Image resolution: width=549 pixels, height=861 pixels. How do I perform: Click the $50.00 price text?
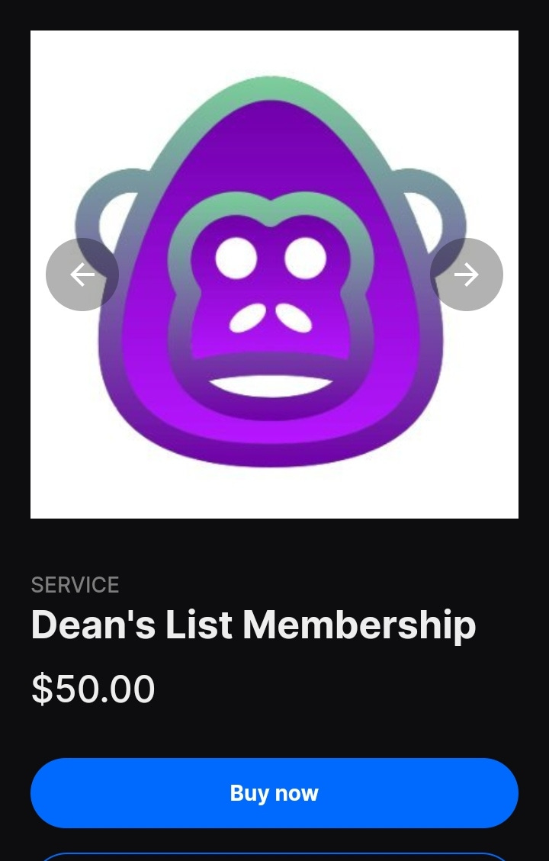click(x=93, y=689)
